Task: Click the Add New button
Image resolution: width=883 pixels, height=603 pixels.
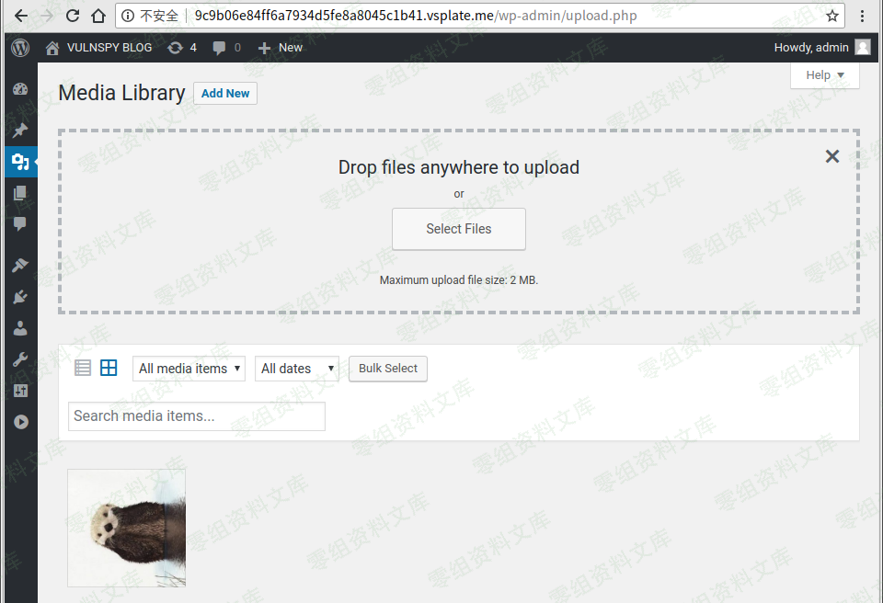Action: coord(225,93)
